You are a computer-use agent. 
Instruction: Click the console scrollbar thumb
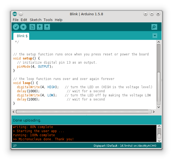tap(159, 136)
